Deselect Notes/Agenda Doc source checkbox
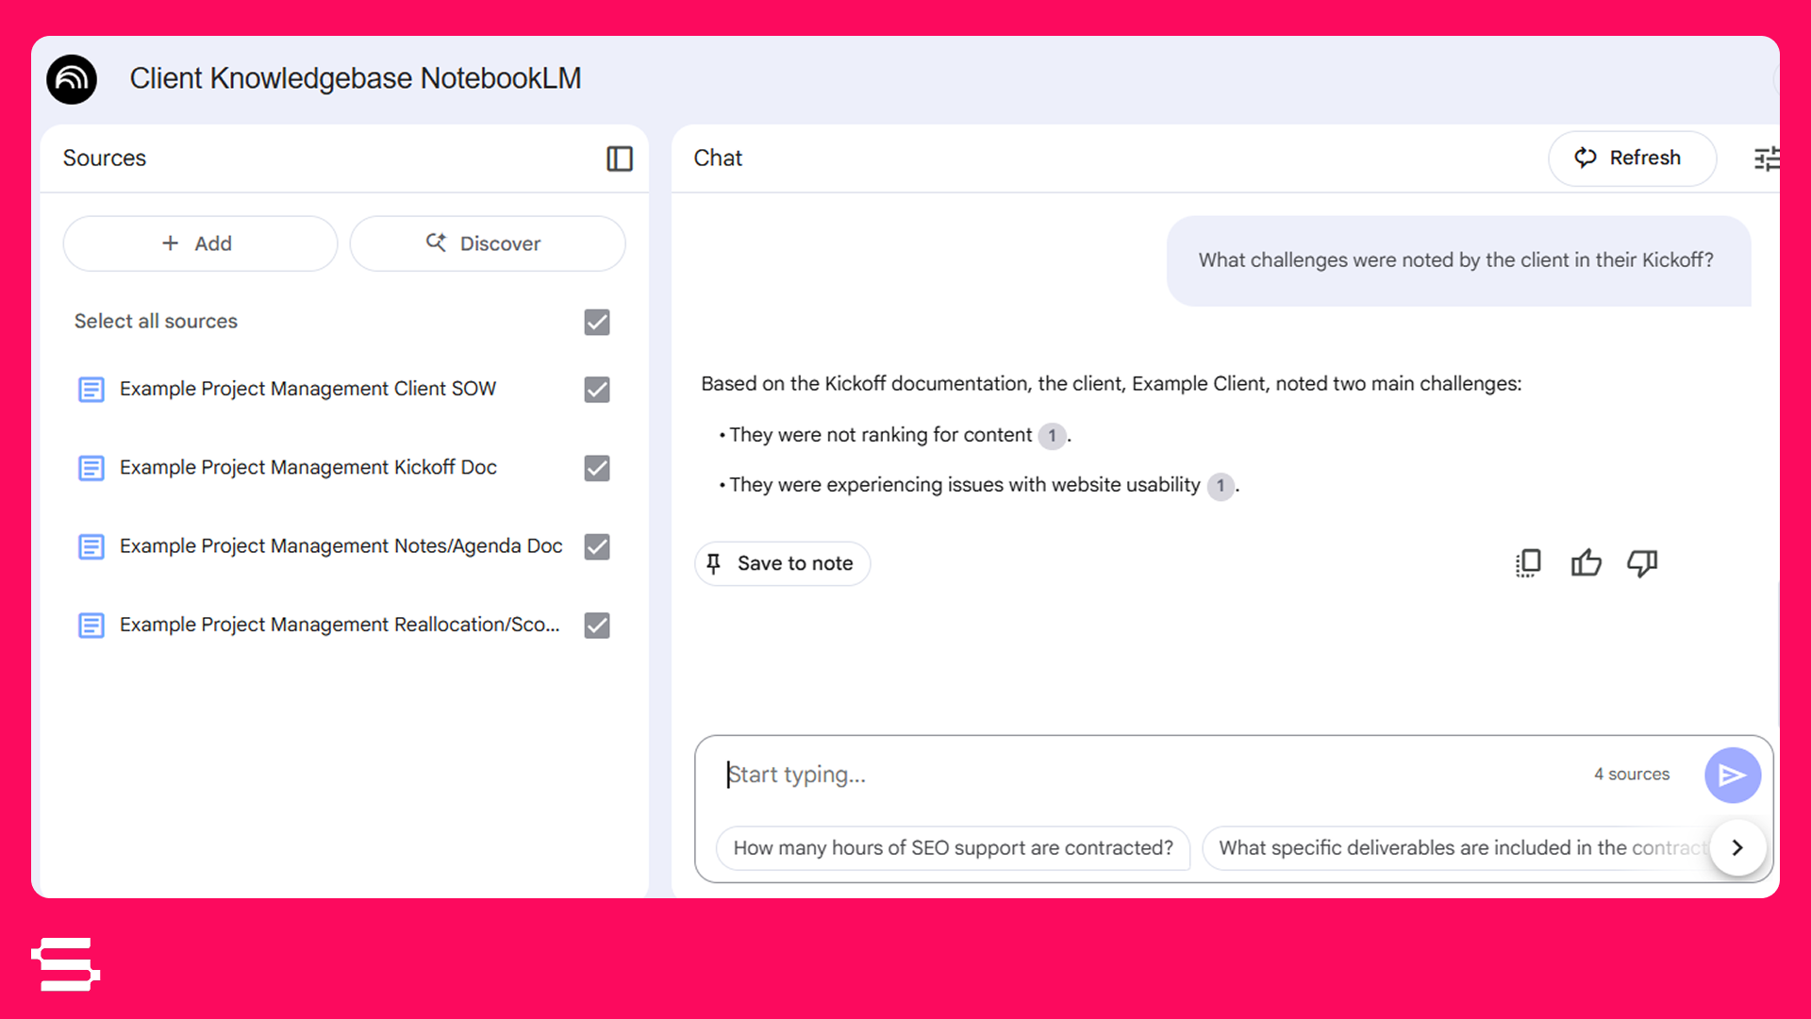 [x=597, y=547]
